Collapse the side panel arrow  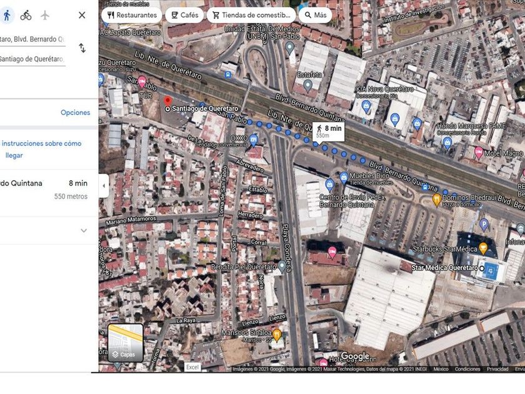(x=103, y=186)
